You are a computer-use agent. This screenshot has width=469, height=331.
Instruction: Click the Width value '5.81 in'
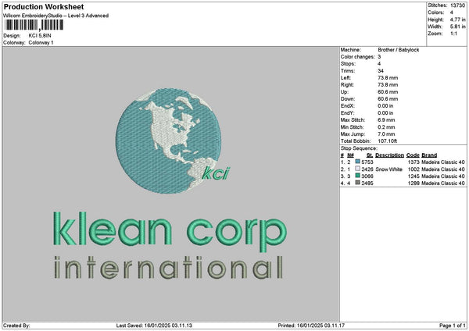click(x=457, y=27)
